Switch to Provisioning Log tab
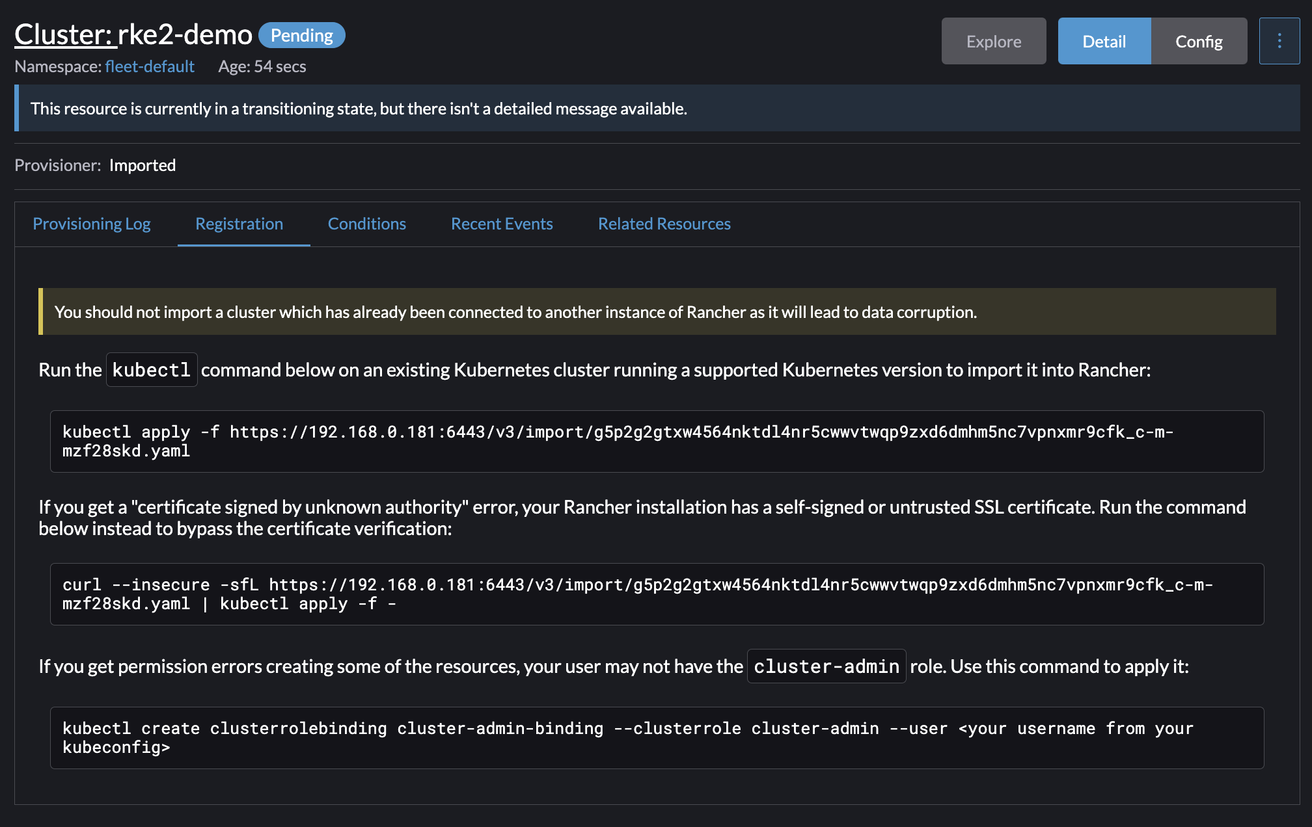 tap(92, 223)
